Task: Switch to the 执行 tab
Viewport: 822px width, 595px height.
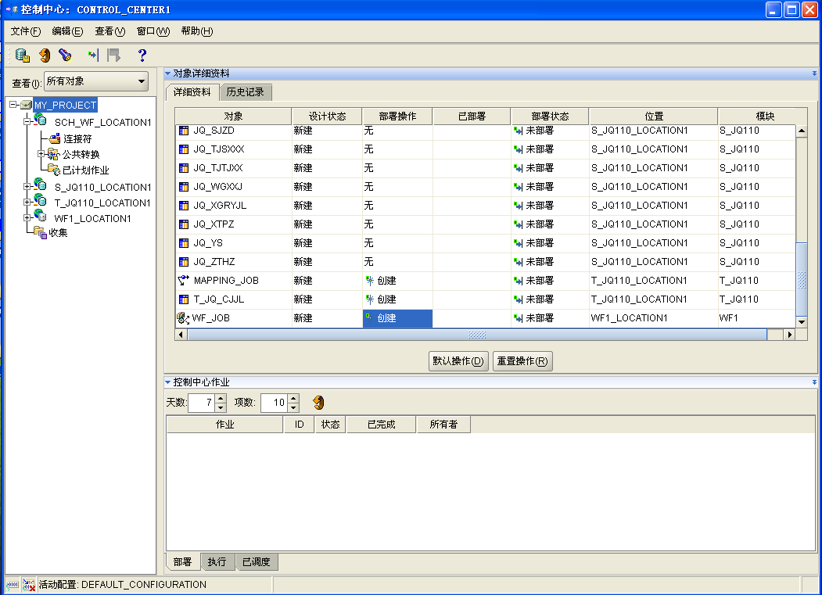Action: 217,562
